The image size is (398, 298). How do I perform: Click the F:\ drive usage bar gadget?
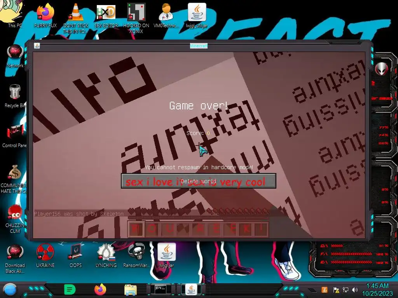355,254
